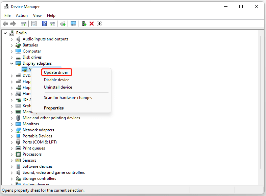Select the Monitors tree label
Viewport: 266px width, 196px height.
[31, 124]
